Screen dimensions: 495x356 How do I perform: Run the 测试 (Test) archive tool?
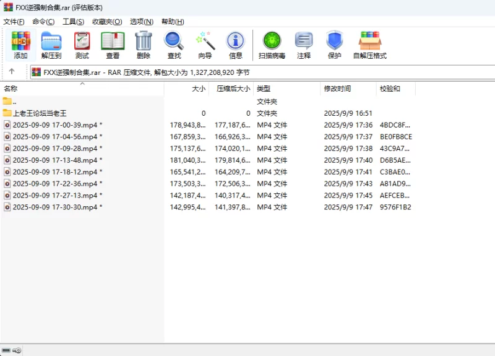click(82, 45)
